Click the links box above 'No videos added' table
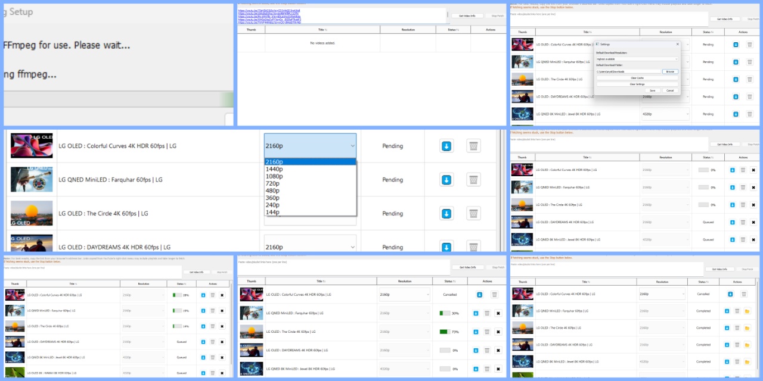The width and height of the screenshot is (763, 381). pos(342,15)
